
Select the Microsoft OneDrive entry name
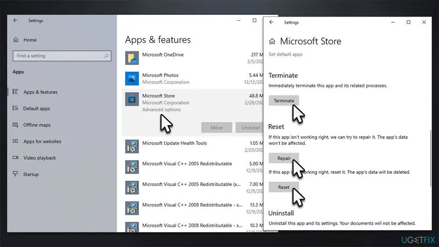pyautogui.click(x=163, y=55)
